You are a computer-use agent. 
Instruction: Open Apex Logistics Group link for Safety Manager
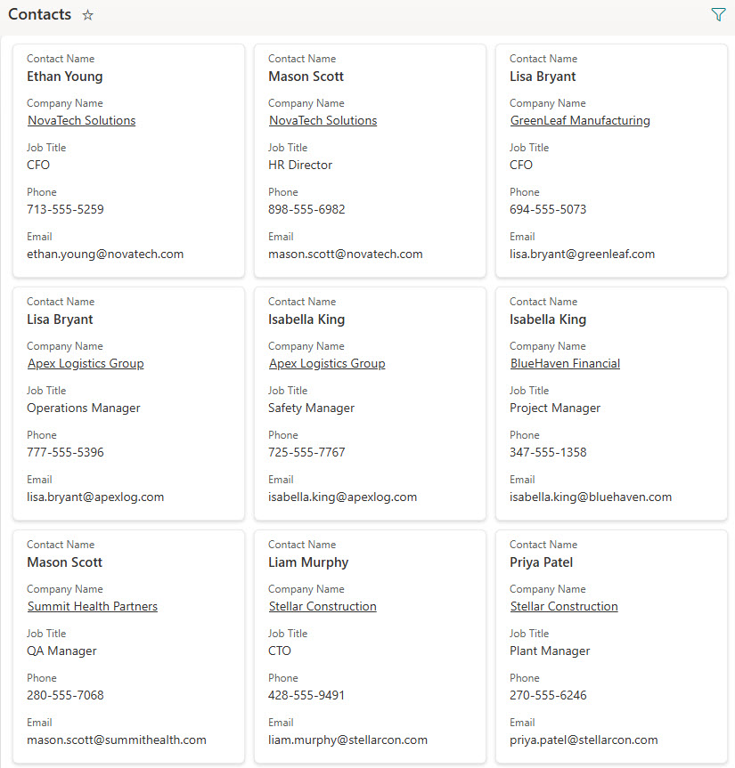327,364
